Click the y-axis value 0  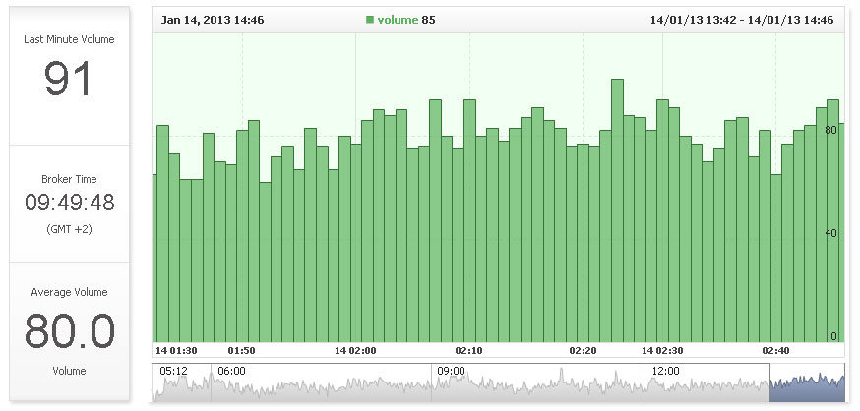[x=833, y=336]
